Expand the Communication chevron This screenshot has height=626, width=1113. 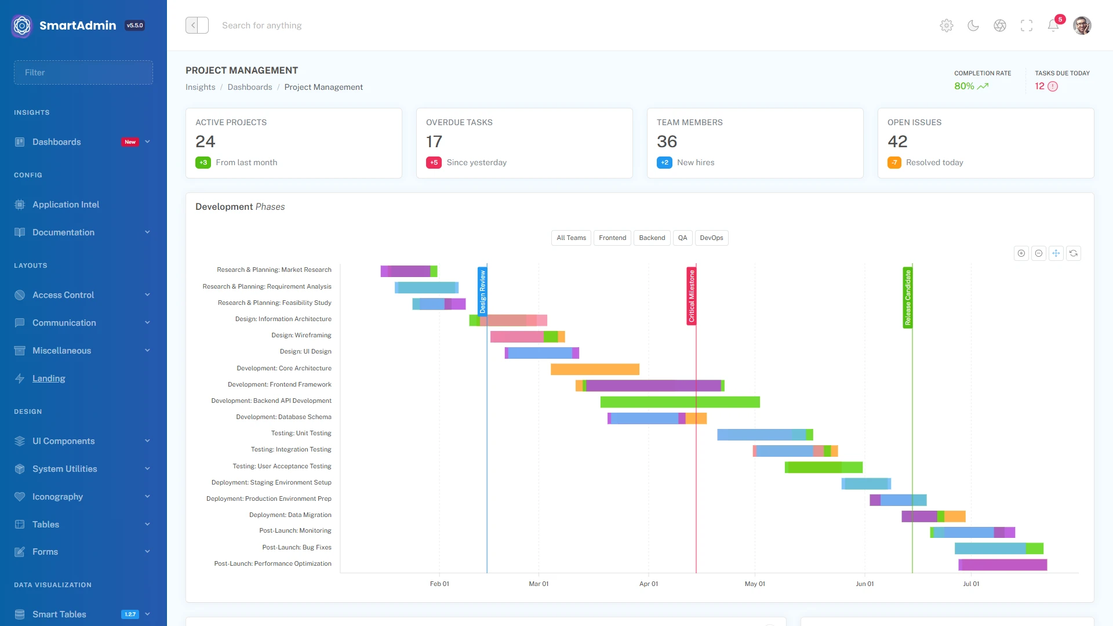point(147,323)
